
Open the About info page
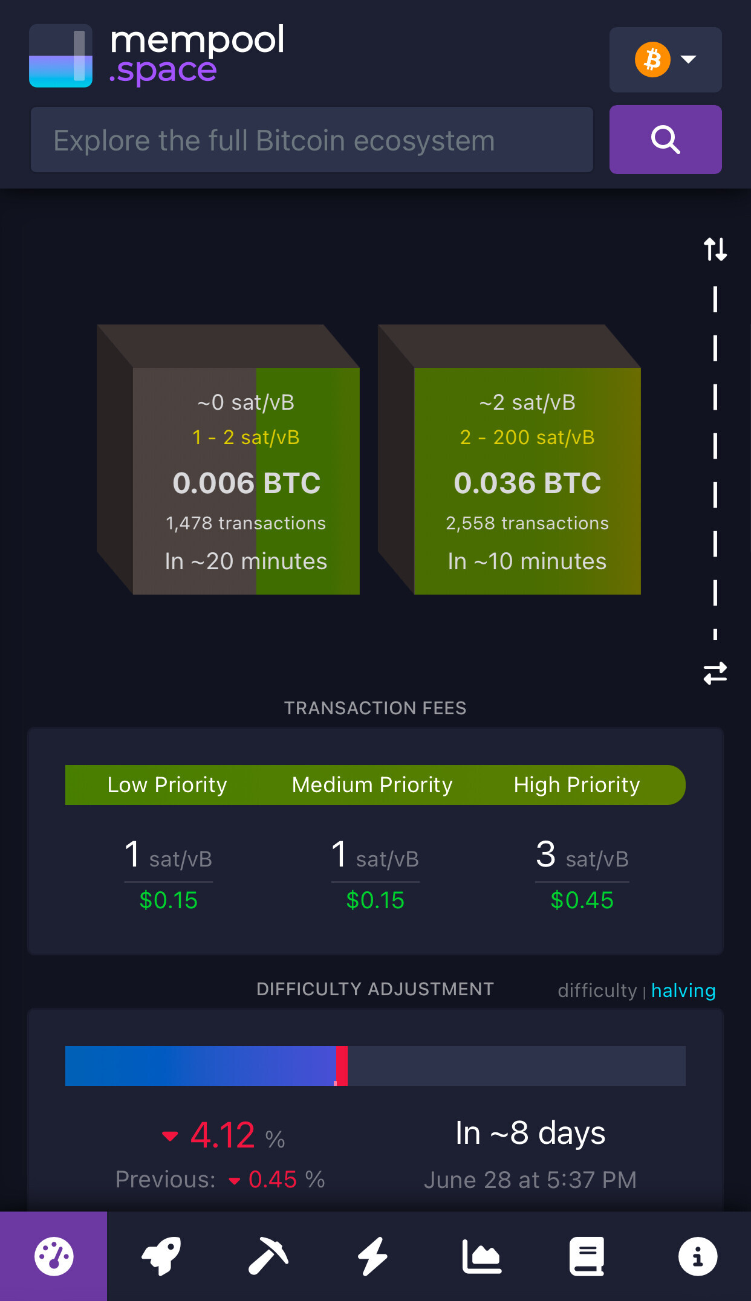pyautogui.click(x=698, y=1256)
